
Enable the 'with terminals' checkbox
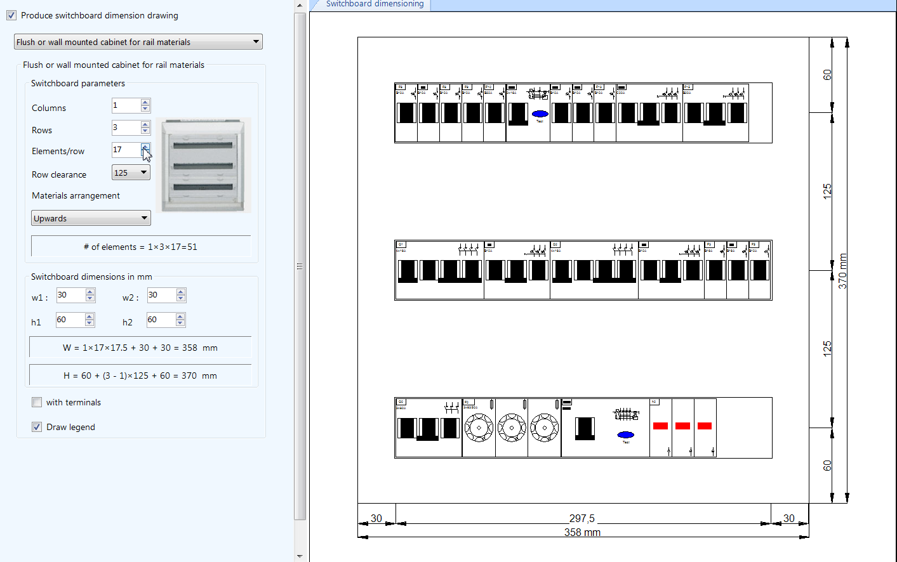tap(37, 402)
